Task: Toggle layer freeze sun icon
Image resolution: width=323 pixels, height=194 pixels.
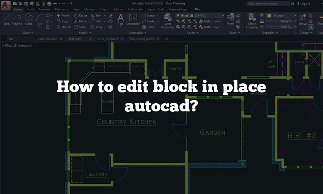Action: click(183, 16)
